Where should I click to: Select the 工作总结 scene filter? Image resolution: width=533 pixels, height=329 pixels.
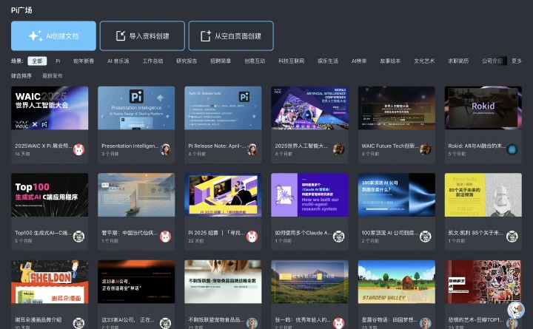[x=152, y=61]
